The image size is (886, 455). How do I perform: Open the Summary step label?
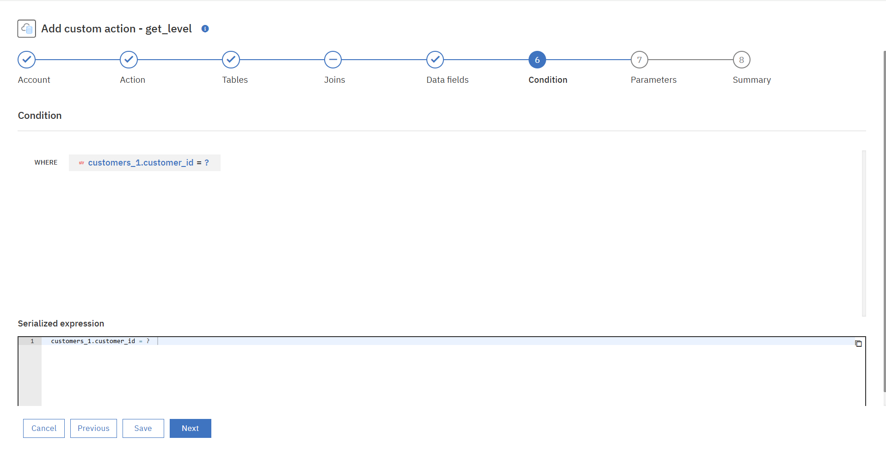[752, 80]
